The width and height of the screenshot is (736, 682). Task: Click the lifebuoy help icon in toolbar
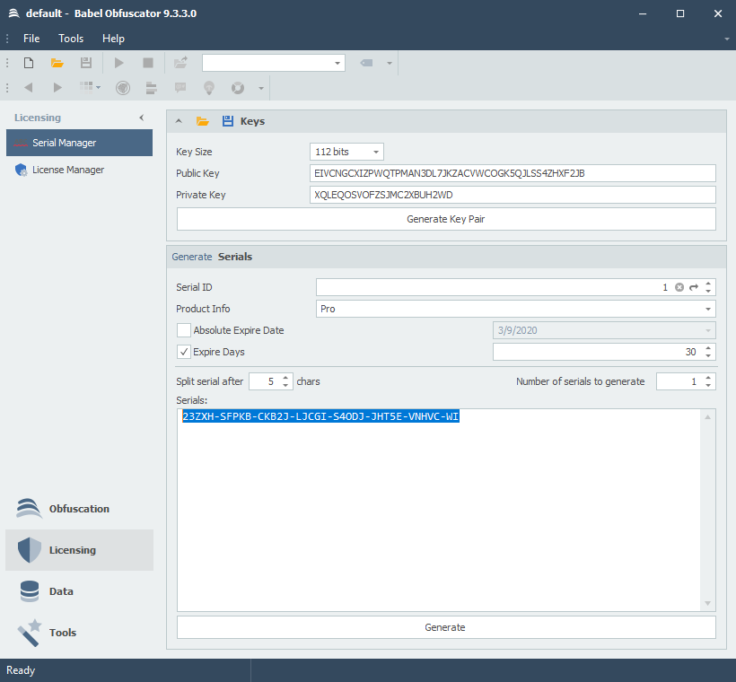pyautogui.click(x=238, y=88)
